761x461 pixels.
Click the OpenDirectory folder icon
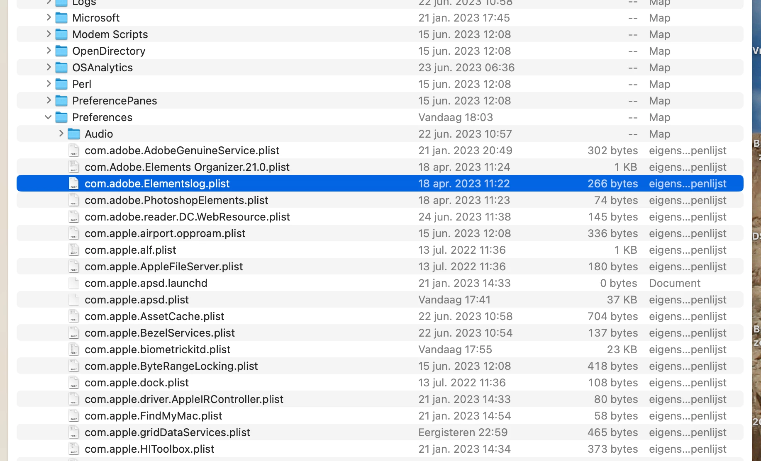click(x=61, y=51)
